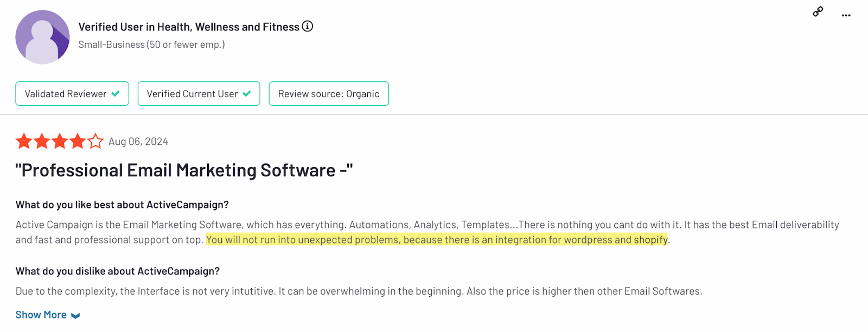Click the second red rating star
Viewport: 868px width, 332px height.
(x=42, y=142)
